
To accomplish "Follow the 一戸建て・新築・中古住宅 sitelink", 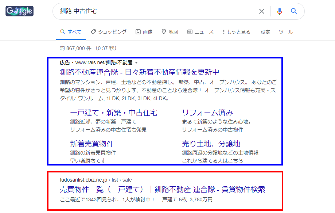I will (x=114, y=113).
